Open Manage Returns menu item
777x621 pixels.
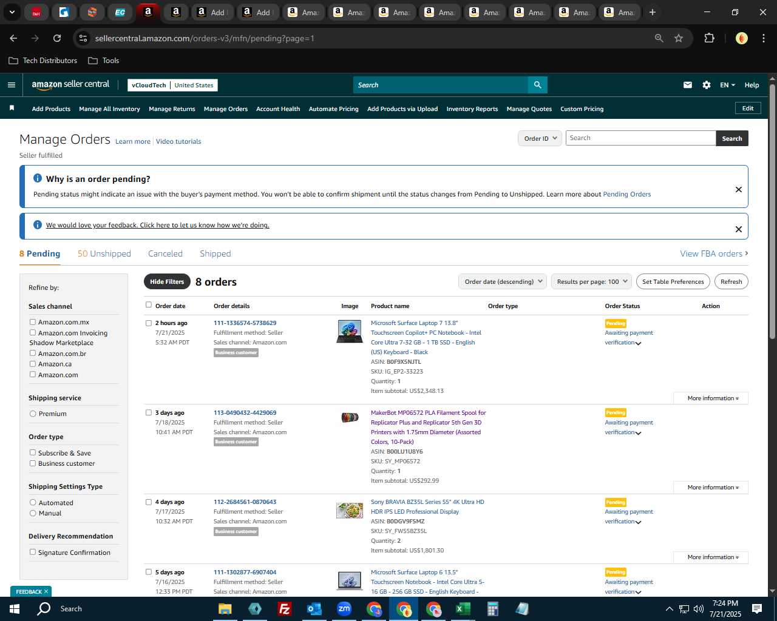(172, 109)
